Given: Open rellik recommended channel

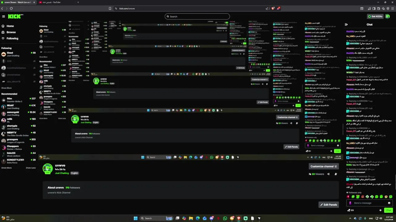Looking at the screenshot, I should (x=19, y=120).
